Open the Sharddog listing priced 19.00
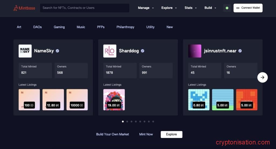Viewport: 276px width, 149px height. pos(114,100)
